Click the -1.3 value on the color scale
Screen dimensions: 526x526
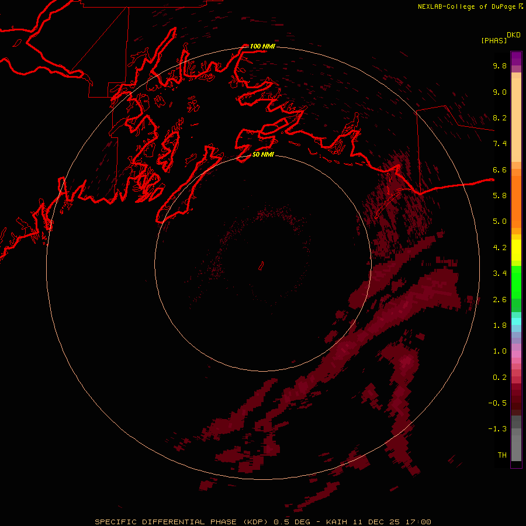[497, 429]
